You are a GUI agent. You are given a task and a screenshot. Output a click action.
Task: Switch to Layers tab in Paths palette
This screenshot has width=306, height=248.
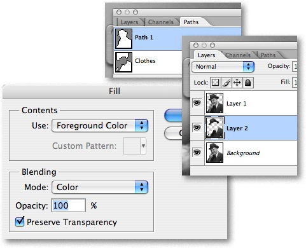tap(129, 22)
